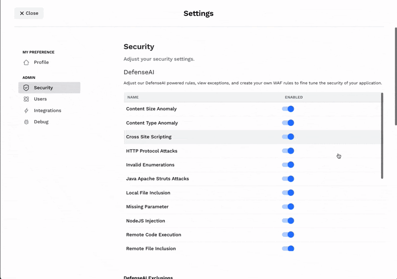Close the Settings dialog

click(x=29, y=13)
